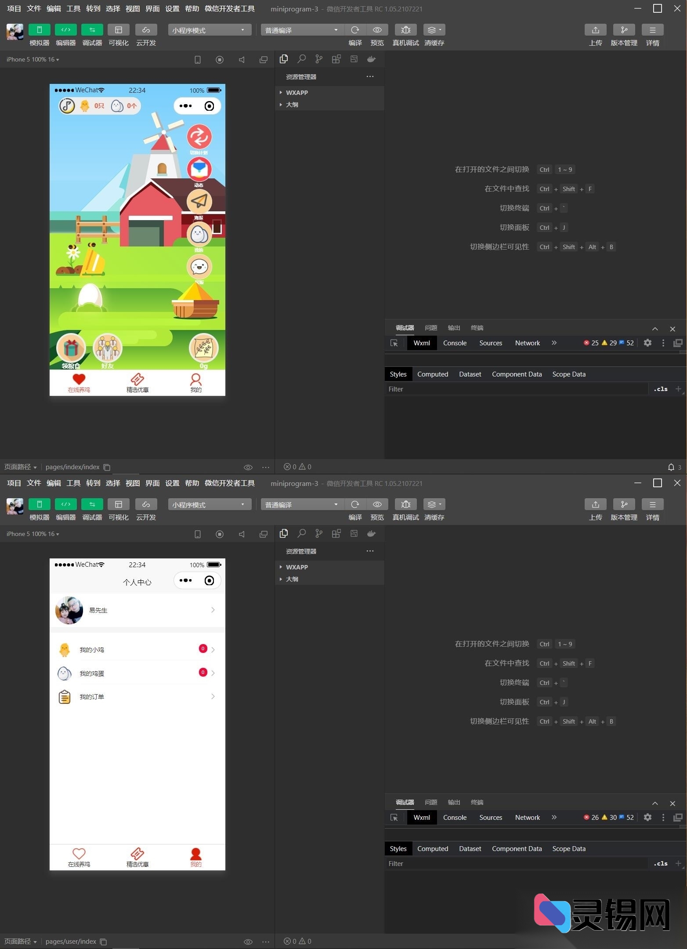The image size is (687, 949).
Task: Toggle 调试器 toolbar button in the farm game window
Action: tap(92, 30)
